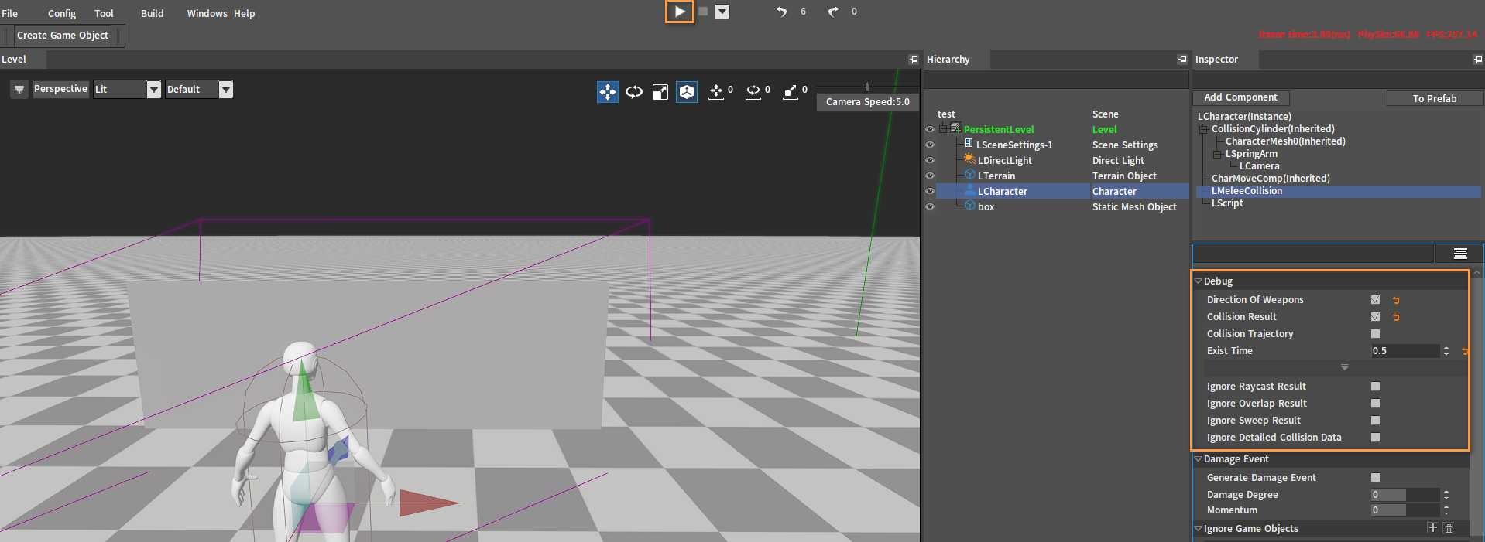1485x542 pixels.
Task: Open the Tool menu
Action: 104,13
